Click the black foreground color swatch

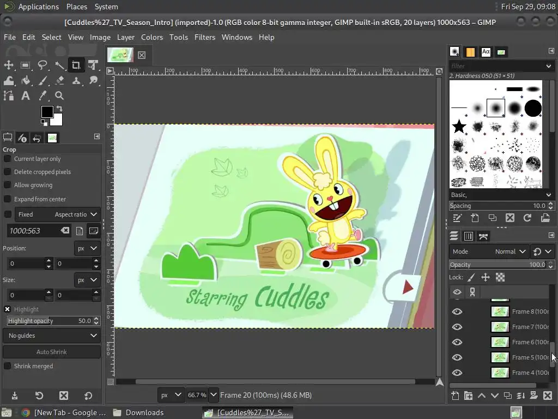[x=47, y=111]
